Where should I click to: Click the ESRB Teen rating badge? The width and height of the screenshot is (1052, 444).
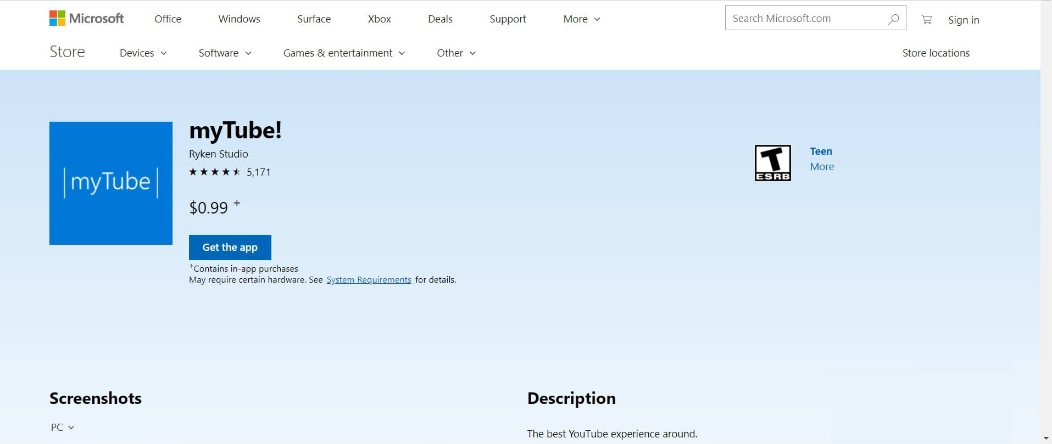point(773,163)
